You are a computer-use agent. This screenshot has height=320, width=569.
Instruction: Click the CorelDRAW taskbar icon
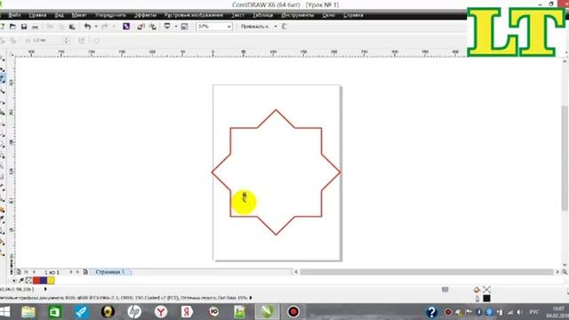267,312
